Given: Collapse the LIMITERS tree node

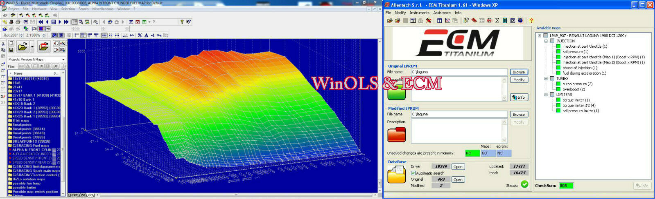Looking at the screenshot, I should pos(546,95).
